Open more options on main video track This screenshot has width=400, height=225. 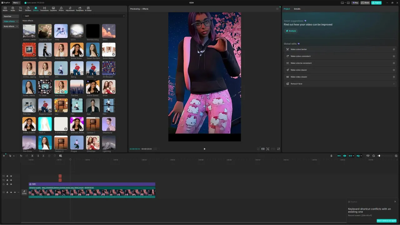point(18,192)
